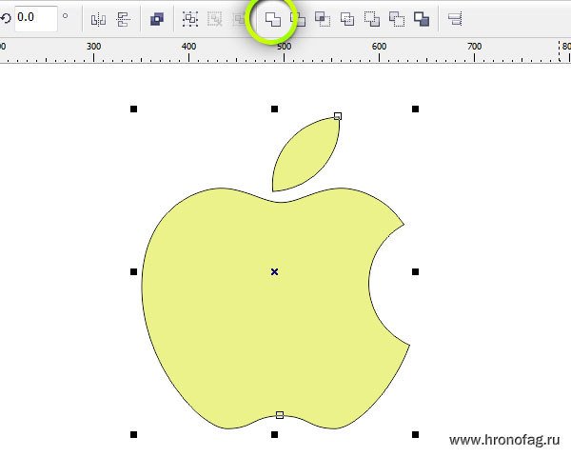
Task: Click the bottom-center selection handle
Action: tap(275, 434)
